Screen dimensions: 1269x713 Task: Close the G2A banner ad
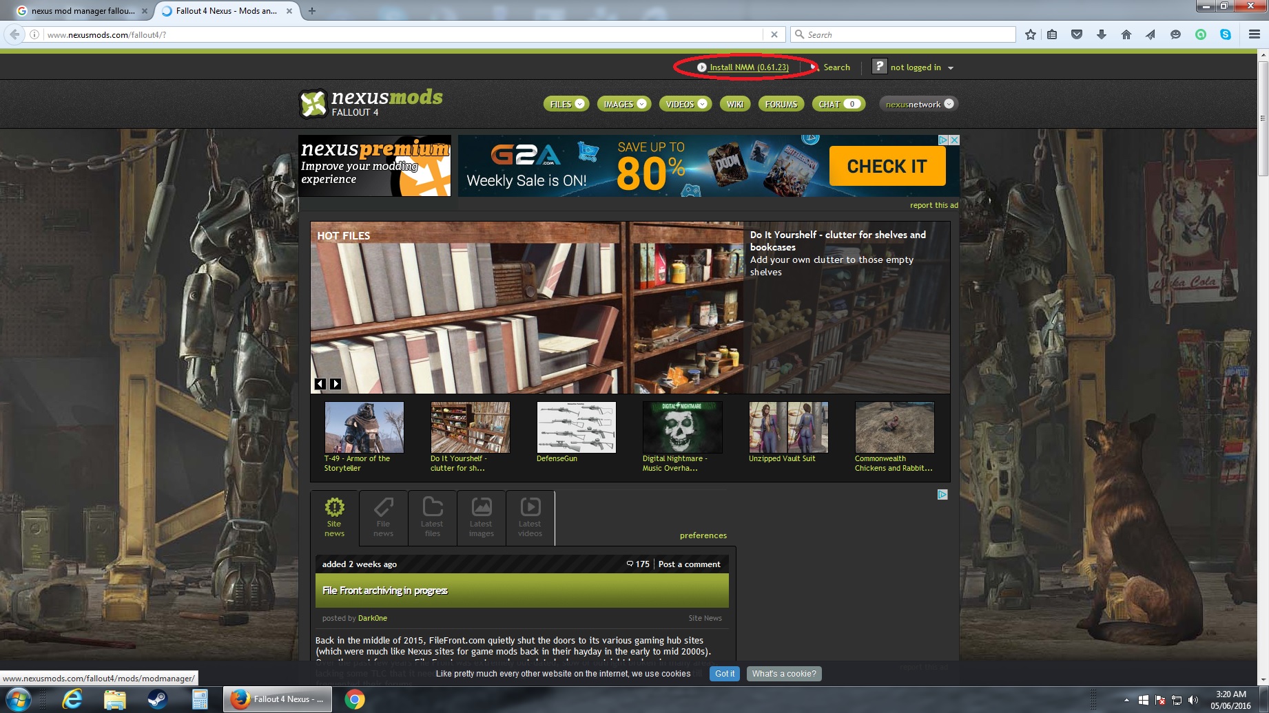tap(954, 140)
